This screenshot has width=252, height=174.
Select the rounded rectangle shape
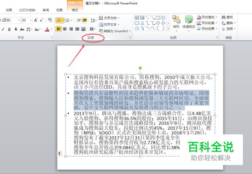[x=137, y=23]
